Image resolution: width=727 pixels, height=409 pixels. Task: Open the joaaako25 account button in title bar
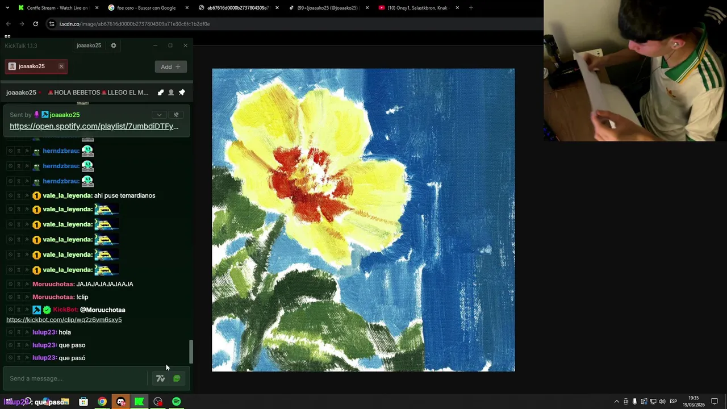(89, 45)
